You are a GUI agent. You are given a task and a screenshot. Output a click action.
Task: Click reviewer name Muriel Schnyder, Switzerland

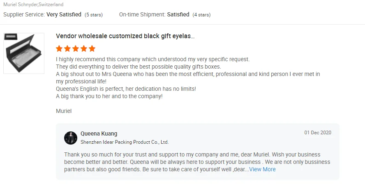[x=33, y=5]
